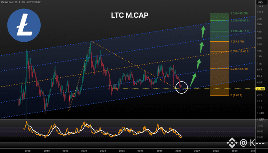The width and height of the screenshot is (268, 153).
Task: Click the 25.00 oscillator axis label
Action: pos(260,137)
